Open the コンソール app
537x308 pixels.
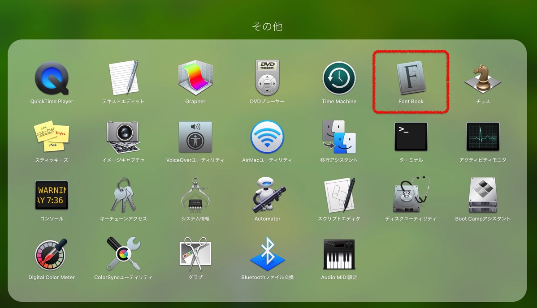pos(52,195)
